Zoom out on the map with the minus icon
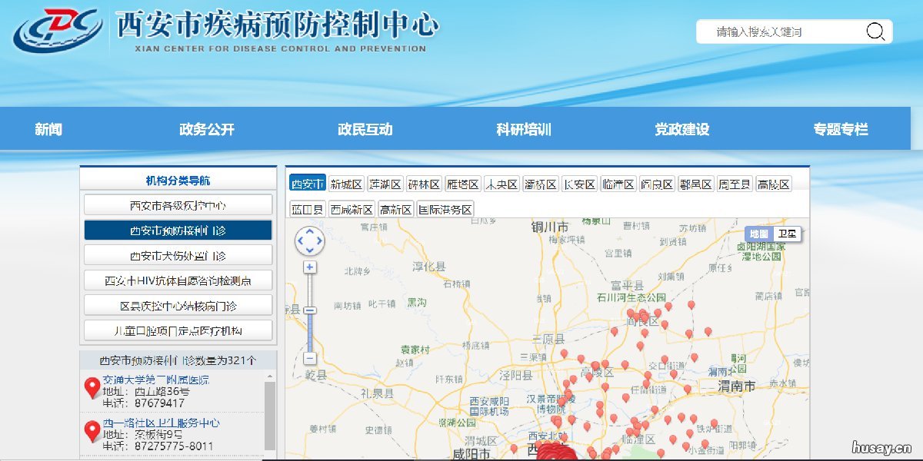 (x=309, y=359)
